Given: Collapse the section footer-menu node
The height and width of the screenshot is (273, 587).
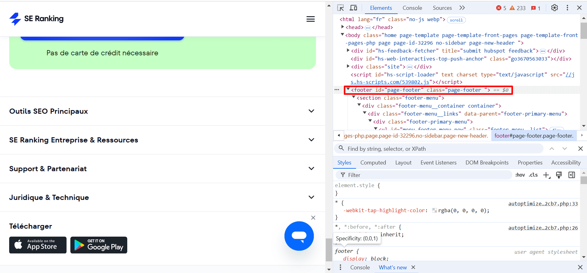Looking at the screenshot, I should 354,97.
